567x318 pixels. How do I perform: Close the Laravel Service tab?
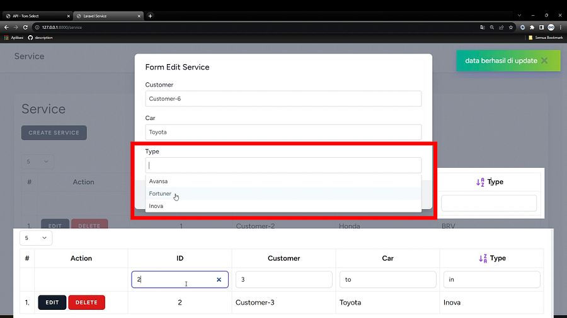point(139,16)
